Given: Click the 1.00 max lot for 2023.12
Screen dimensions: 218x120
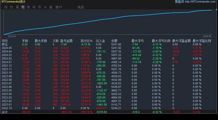Looking at the screenshot, I should [x=38, y=66].
